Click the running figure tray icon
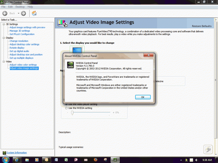 click(x=186, y=160)
